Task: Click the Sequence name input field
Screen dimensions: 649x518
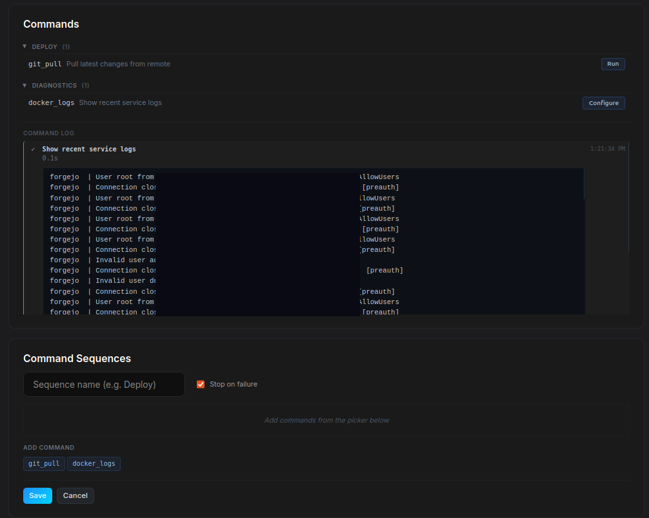Action: tap(103, 384)
